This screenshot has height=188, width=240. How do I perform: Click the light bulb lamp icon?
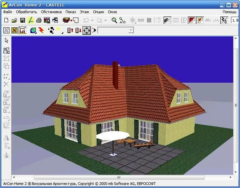(6, 156)
